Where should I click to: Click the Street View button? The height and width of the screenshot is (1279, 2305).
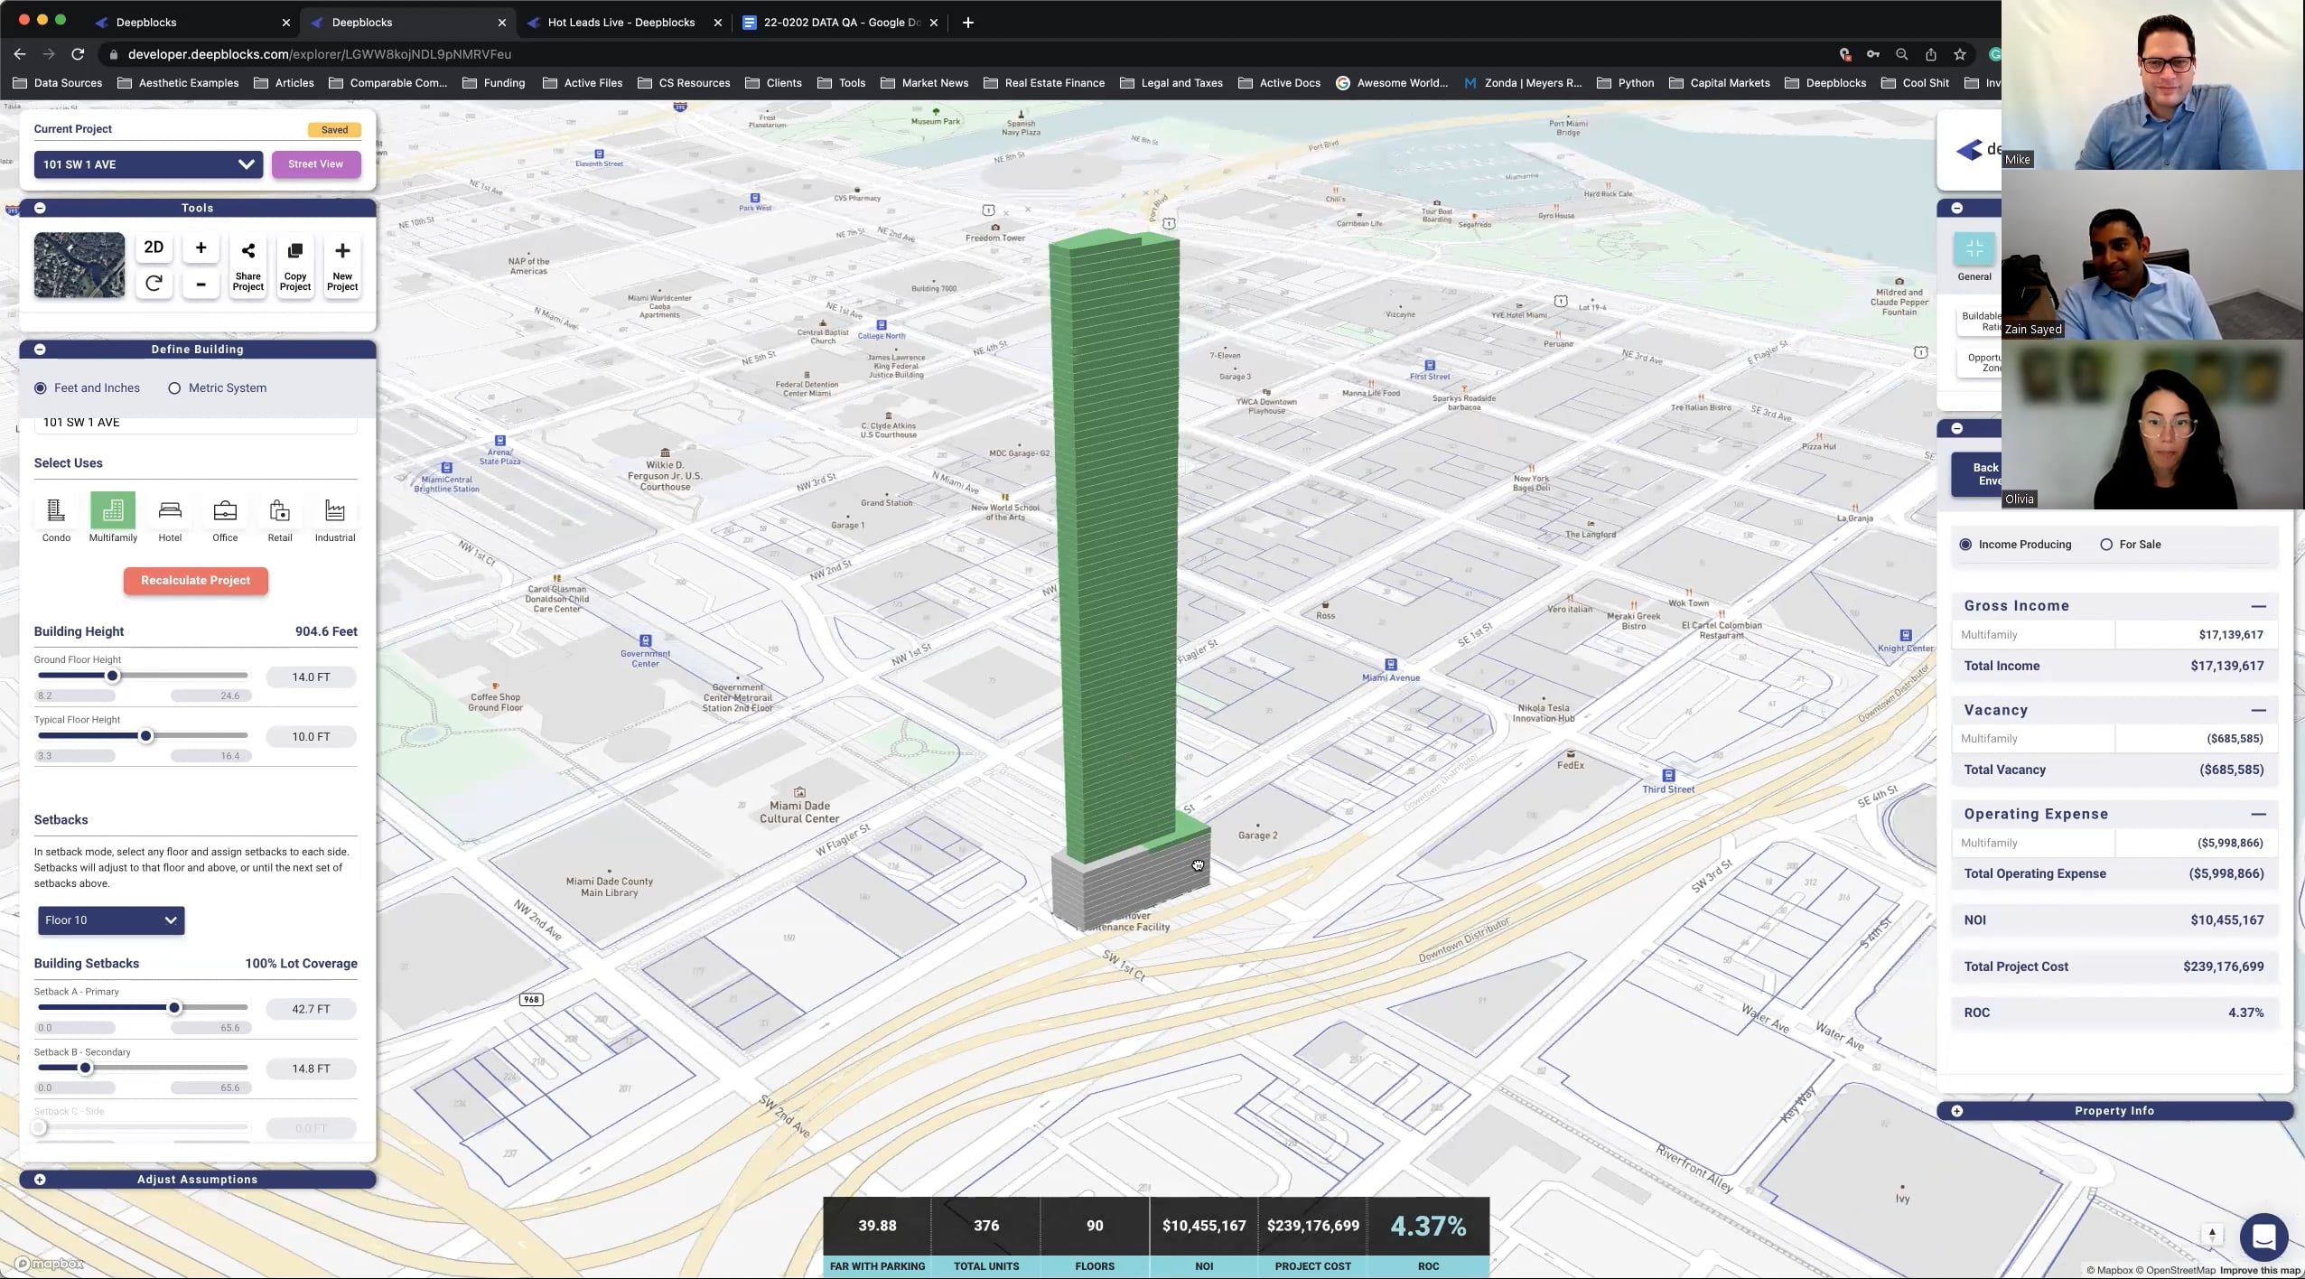(315, 164)
